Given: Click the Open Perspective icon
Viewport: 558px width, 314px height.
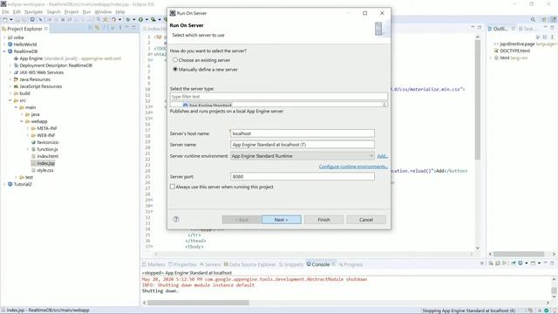Looking at the screenshot, I should click(x=544, y=19).
